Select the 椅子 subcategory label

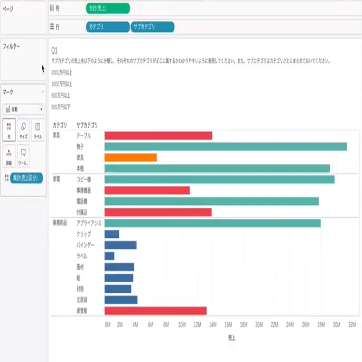click(80, 146)
